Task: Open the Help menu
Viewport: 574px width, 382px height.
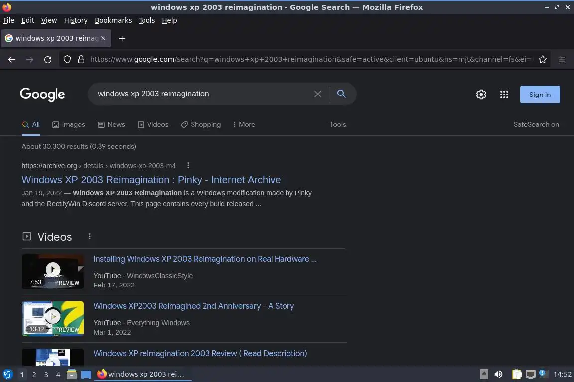Action: click(169, 20)
